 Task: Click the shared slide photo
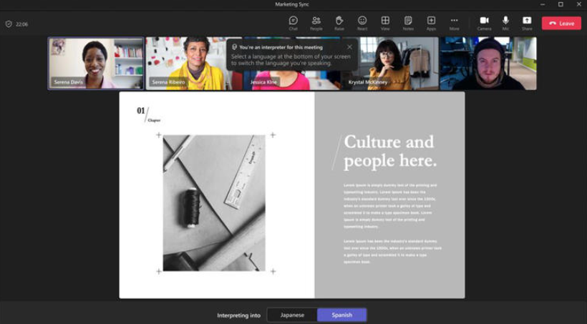(x=214, y=203)
